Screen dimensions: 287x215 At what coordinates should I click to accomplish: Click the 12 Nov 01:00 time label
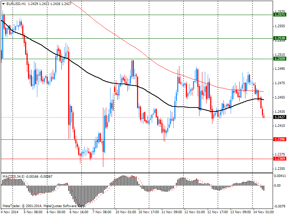click(x=195, y=212)
